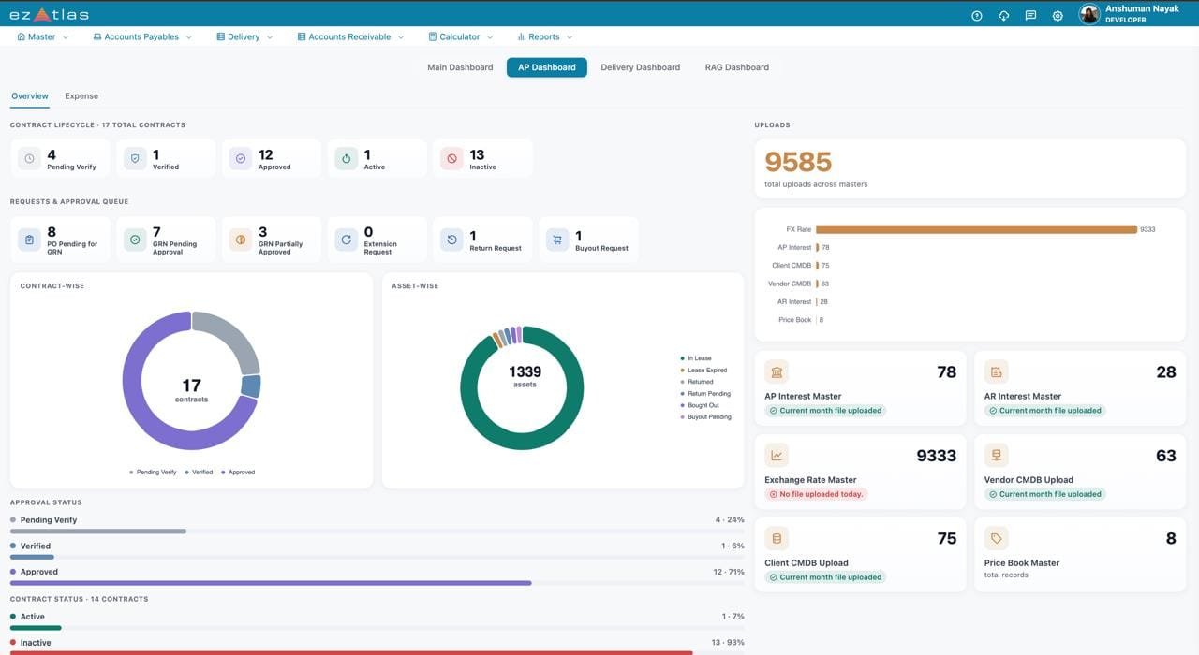This screenshot has height=655, width=1199.
Task: Toggle the Approved legend under contract donut
Action: tap(238, 473)
